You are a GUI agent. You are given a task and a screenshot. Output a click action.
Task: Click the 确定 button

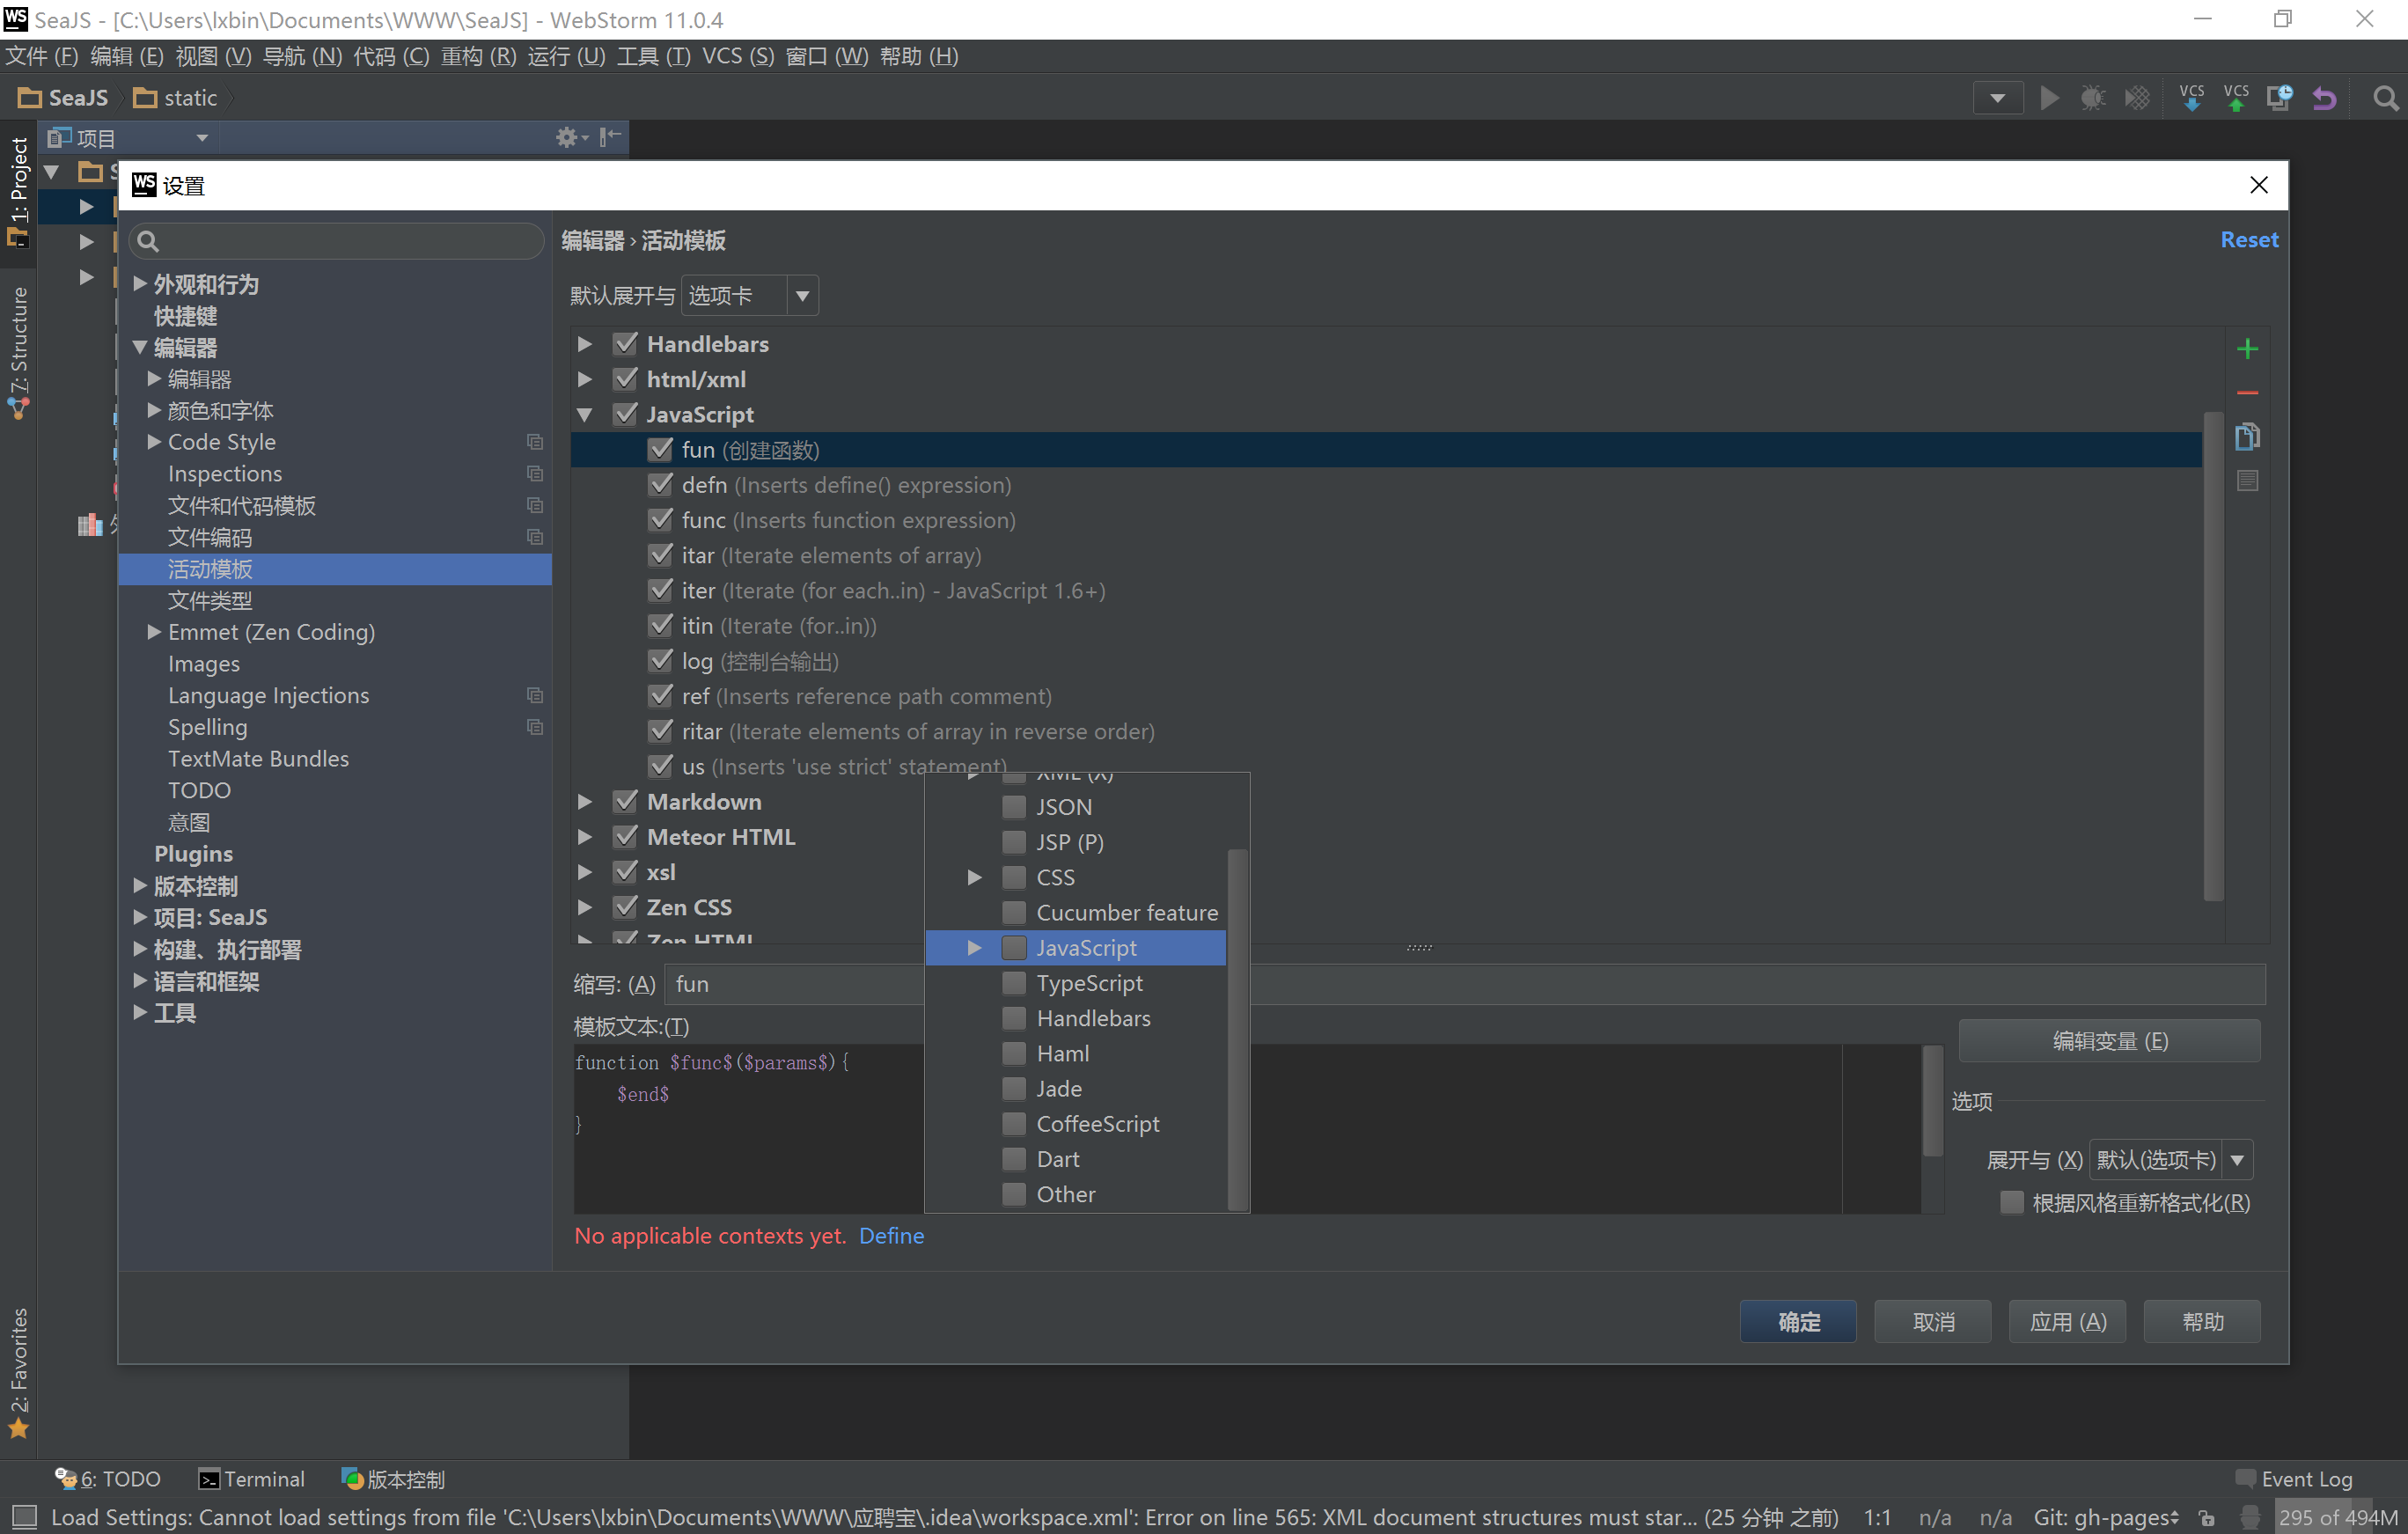[x=1798, y=1322]
